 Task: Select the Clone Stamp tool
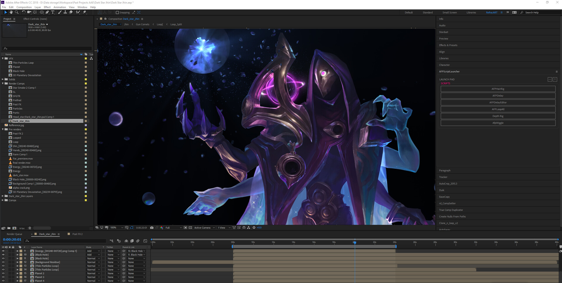(x=65, y=12)
